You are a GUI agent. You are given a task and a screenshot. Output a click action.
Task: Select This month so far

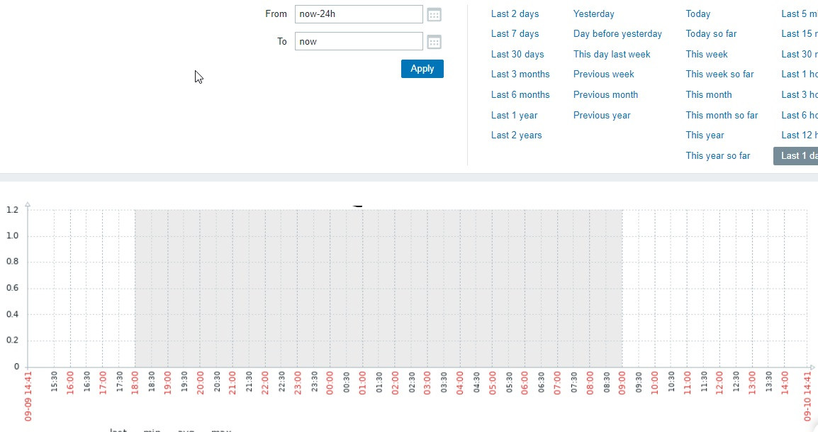click(x=722, y=115)
